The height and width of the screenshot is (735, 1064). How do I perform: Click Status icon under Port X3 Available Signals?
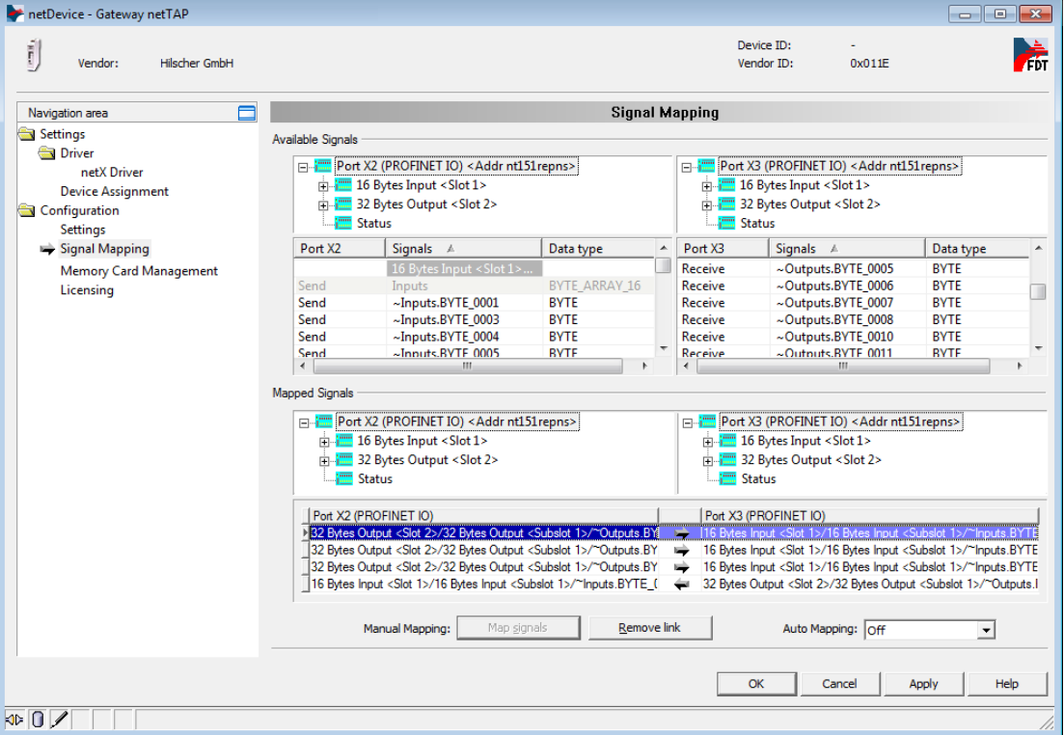click(727, 223)
